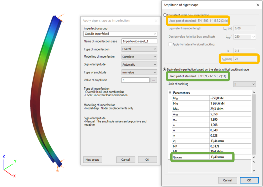Click the top support symbol of the beam
The height and width of the screenshot is (187, 263).
click(61, 18)
